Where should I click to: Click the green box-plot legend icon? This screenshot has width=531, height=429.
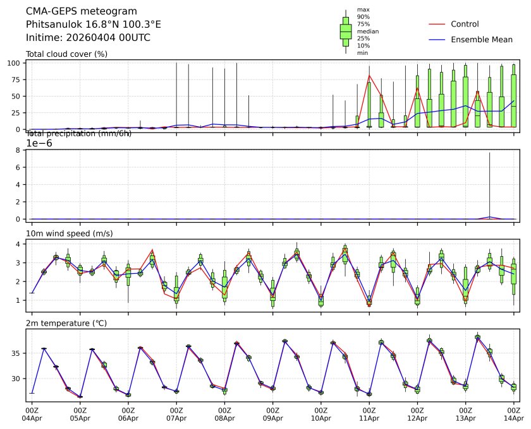coord(346,32)
